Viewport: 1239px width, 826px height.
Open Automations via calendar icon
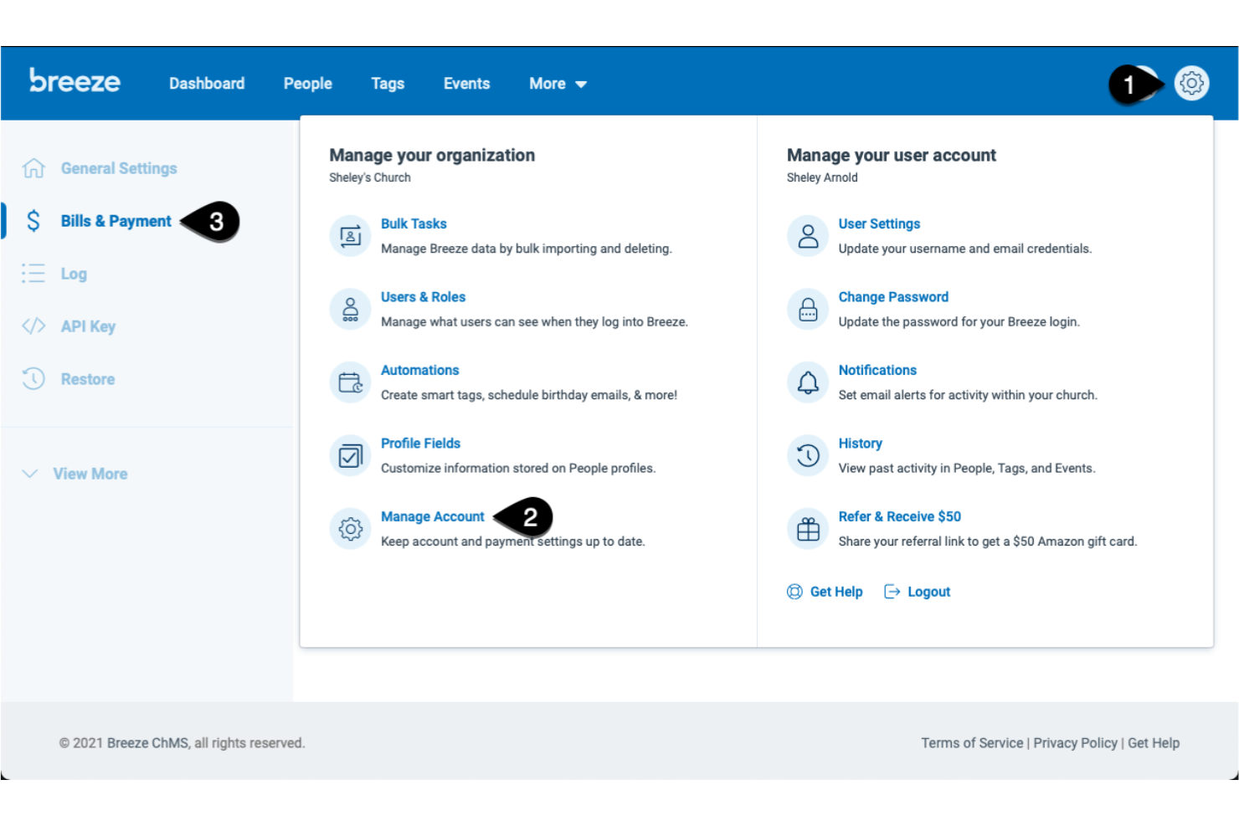[x=350, y=382]
